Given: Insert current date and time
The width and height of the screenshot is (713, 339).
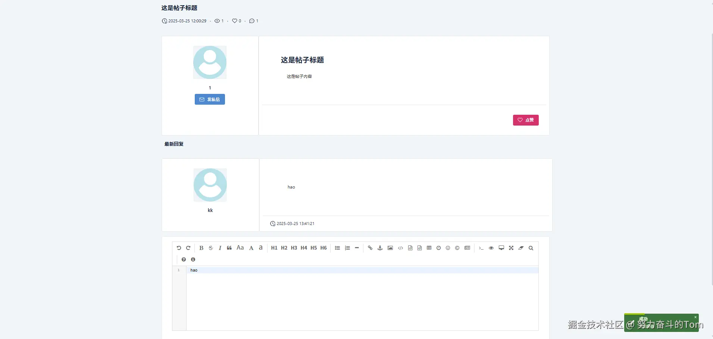Looking at the screenshot, I should pos(439,248).
